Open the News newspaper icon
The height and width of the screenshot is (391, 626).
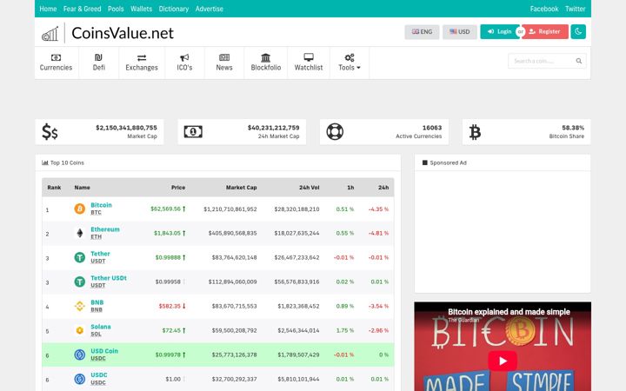tap(224, 57)
